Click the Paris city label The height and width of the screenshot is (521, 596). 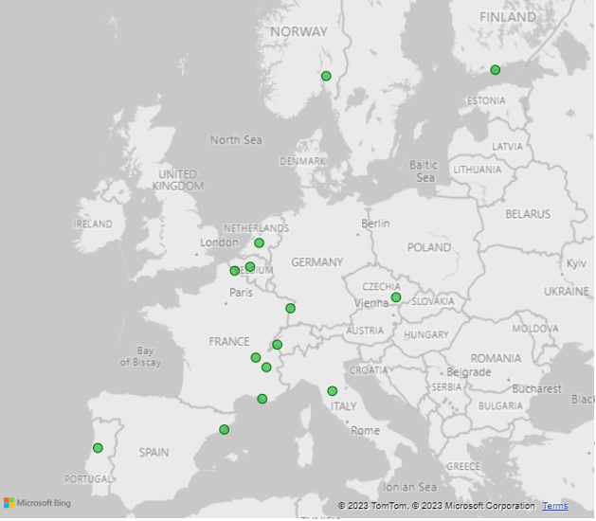(x=241, y=293)
